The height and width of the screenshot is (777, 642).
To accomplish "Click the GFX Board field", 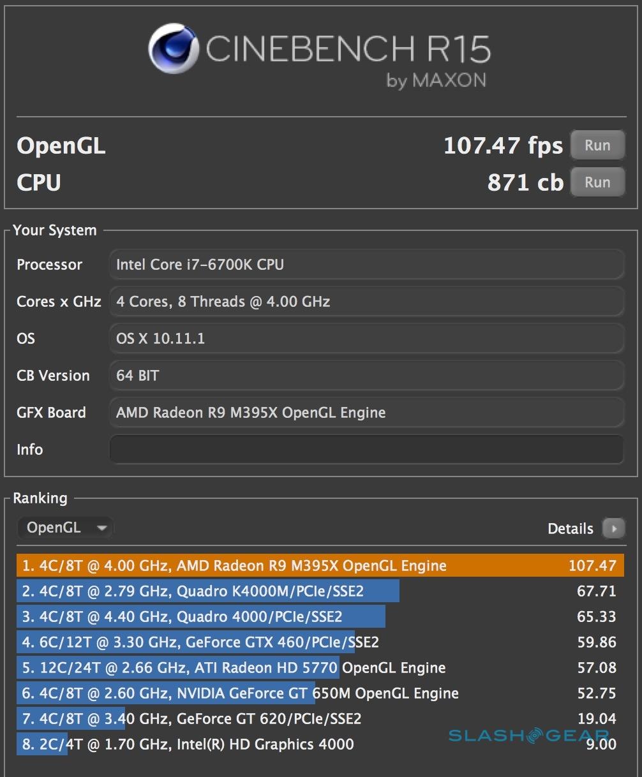I will (366, 413).
